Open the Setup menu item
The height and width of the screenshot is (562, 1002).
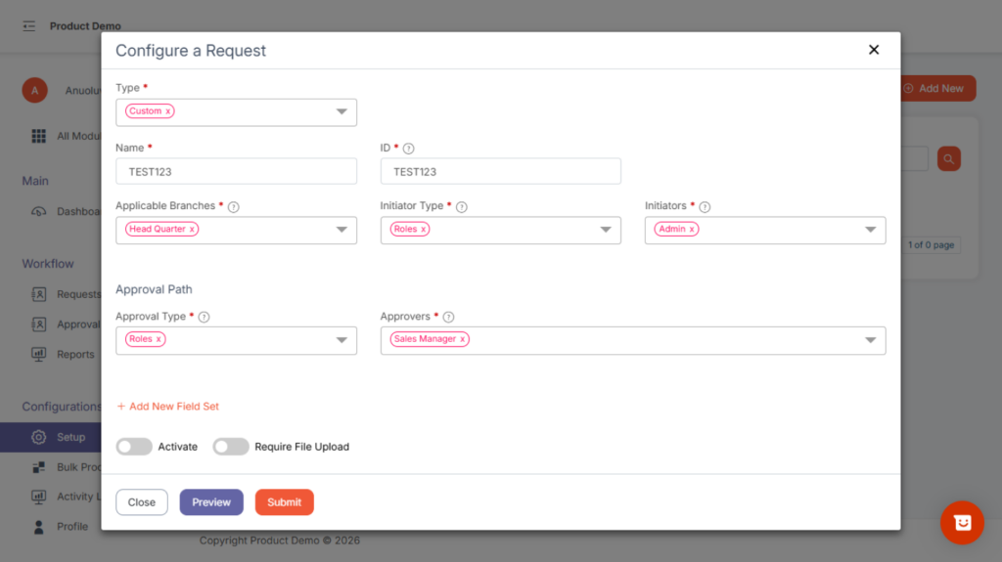coord(70,437)
